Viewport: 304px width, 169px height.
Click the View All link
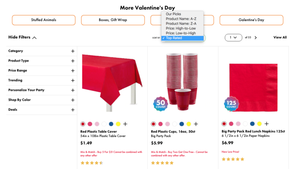click(280, 38)
